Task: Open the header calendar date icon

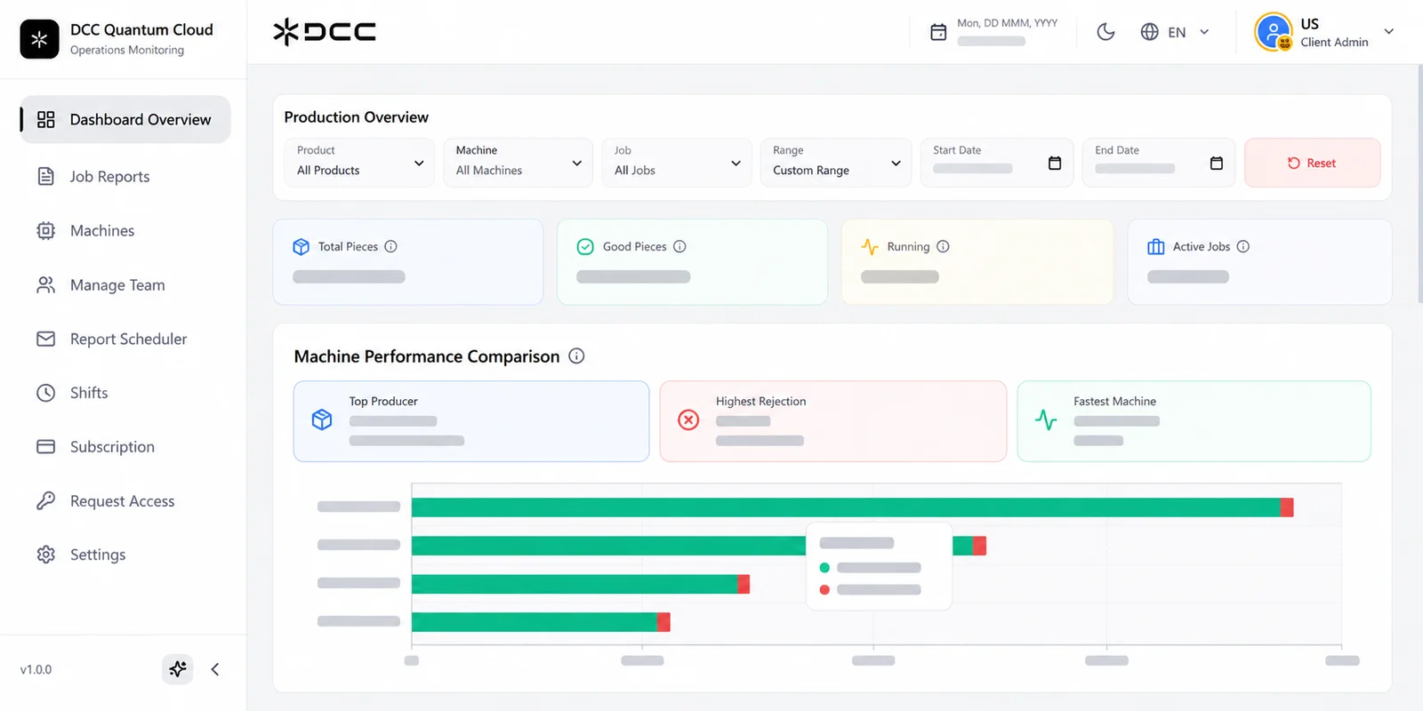Action: (x=938, y=32)
